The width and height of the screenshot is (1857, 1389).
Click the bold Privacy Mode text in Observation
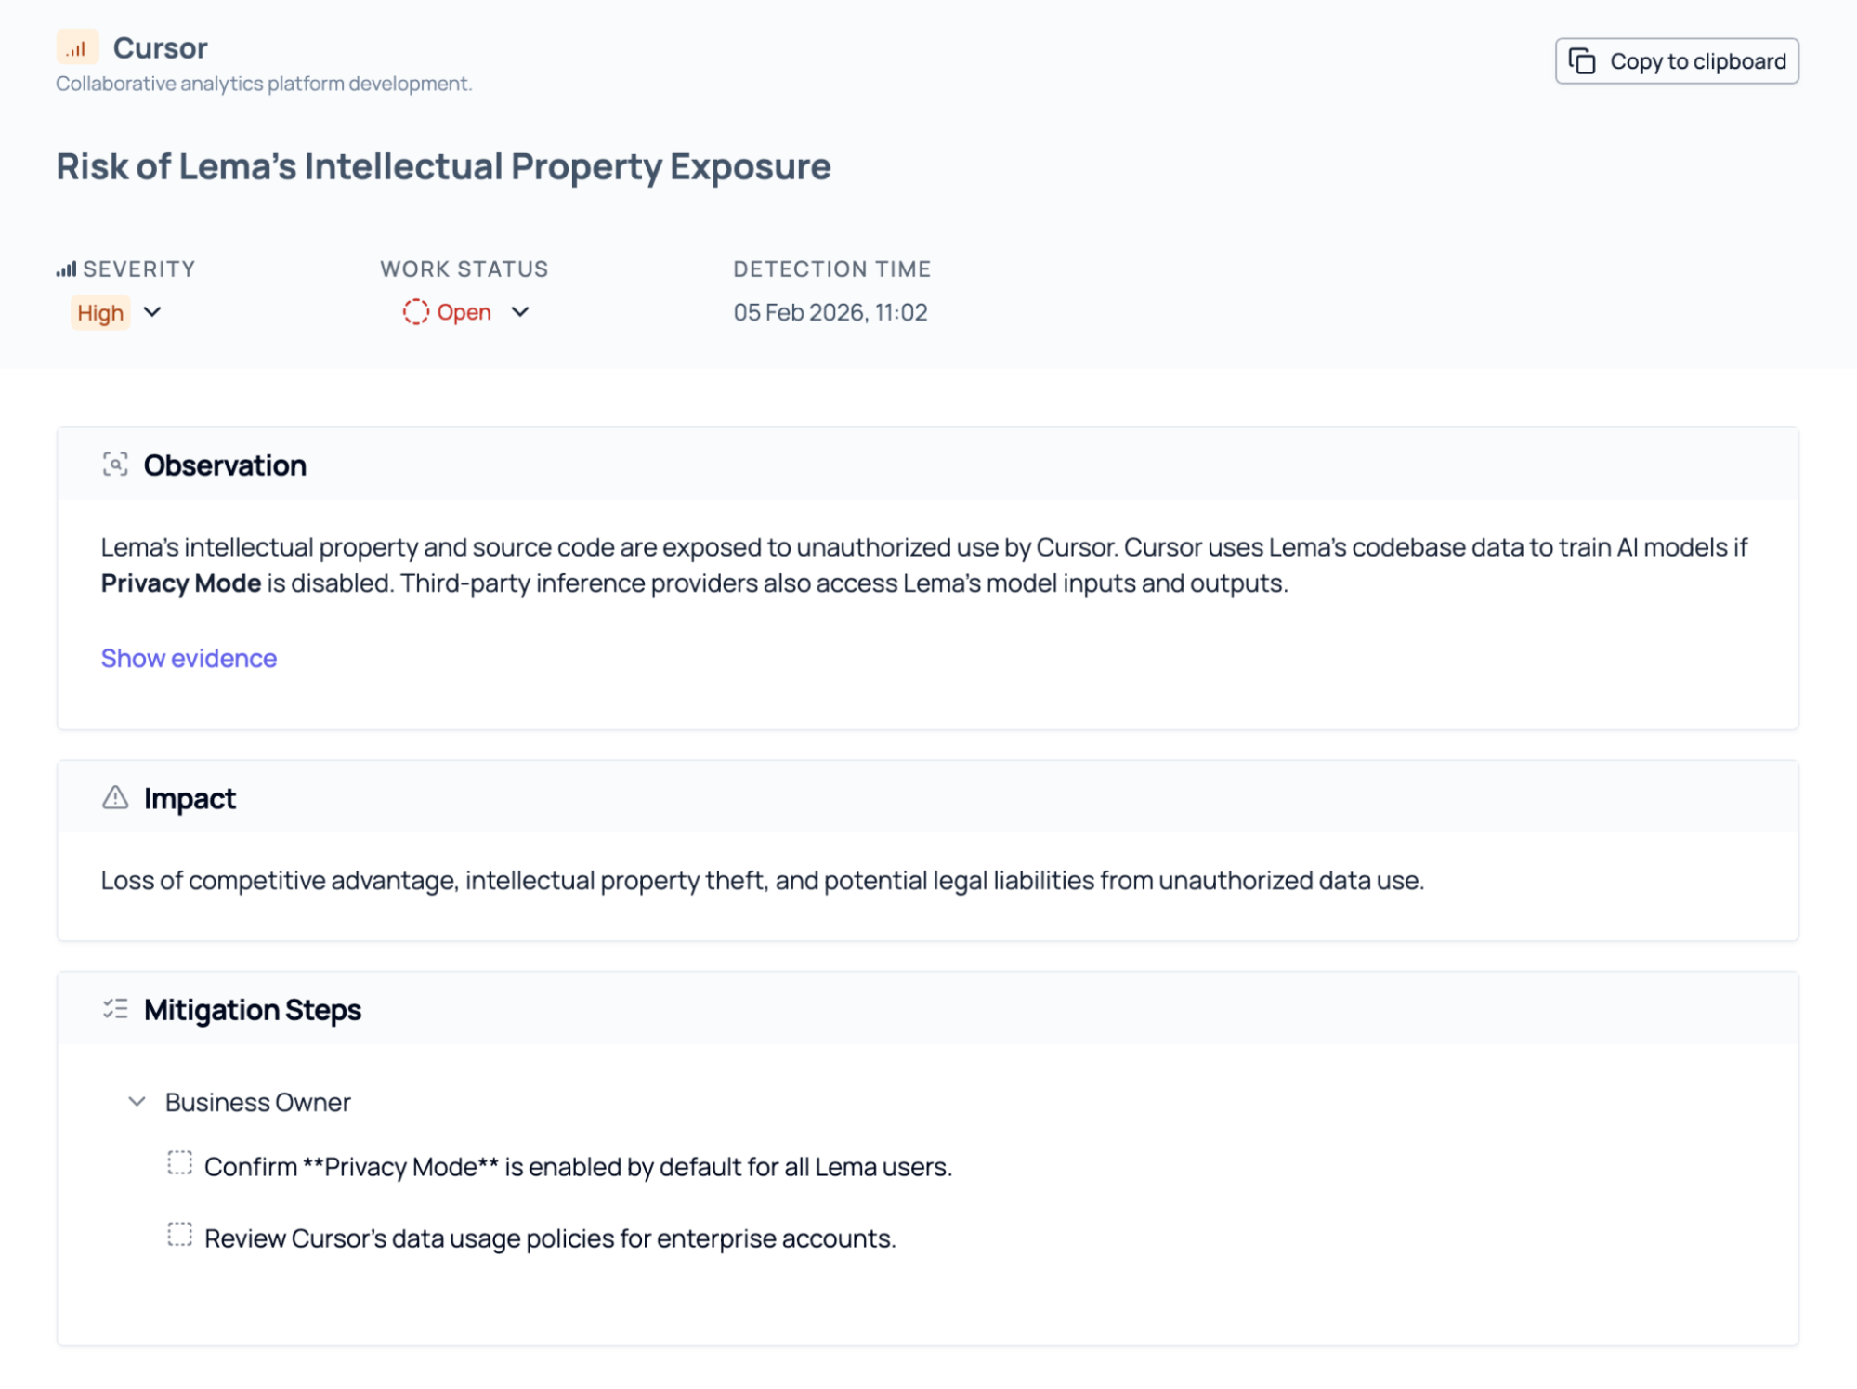181,583
